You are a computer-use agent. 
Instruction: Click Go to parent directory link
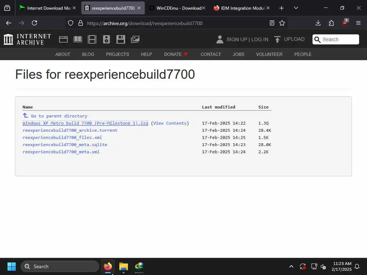(59, 116)
